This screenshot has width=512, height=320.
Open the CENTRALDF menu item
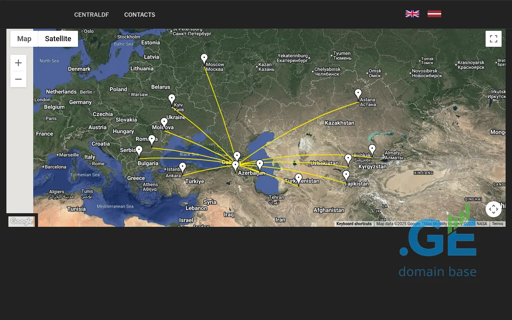coord(91,15)
